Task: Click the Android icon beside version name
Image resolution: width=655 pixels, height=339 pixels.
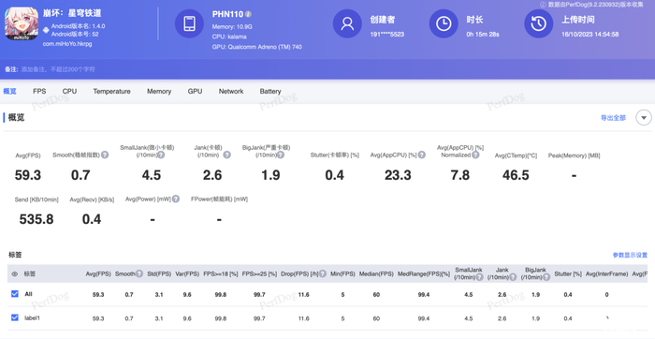Action: tap(46, 30)
